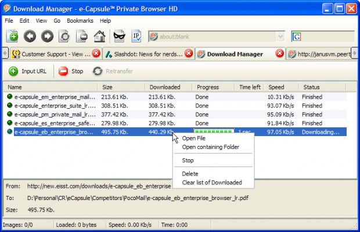Close the Customer Support tab

click(96, 53)
